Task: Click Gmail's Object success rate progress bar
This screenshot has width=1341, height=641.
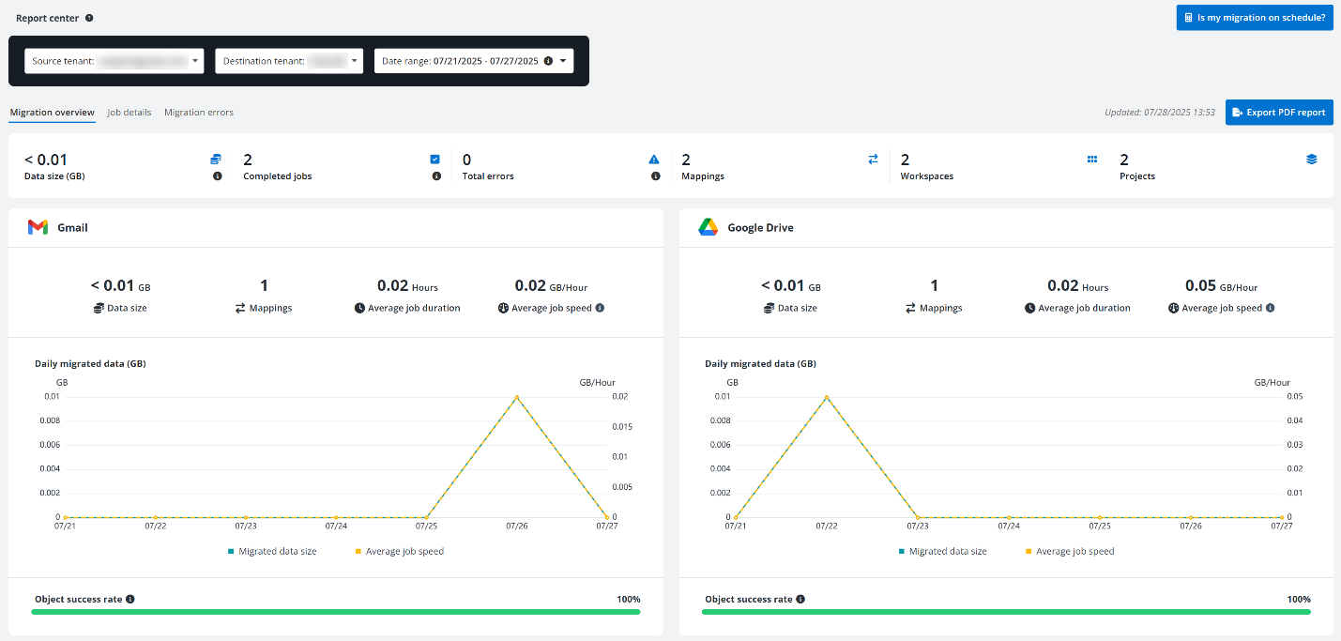Action: tap(336, 610)
